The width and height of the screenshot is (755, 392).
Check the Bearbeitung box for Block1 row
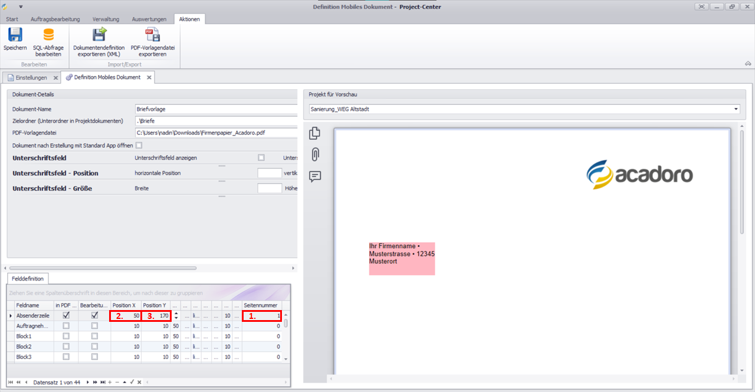coord(94,336)
